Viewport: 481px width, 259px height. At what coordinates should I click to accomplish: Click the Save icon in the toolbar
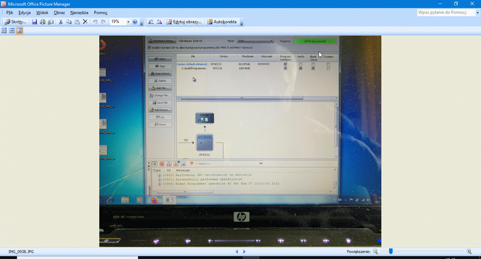[x=35, y=22]
